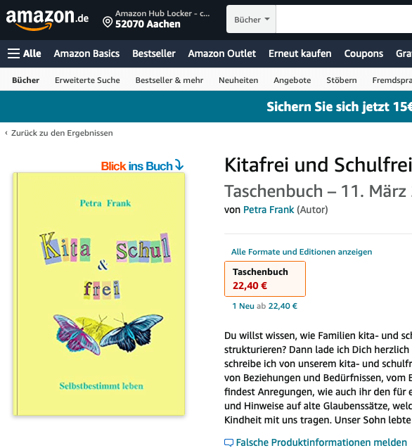Click the Petra Frank author link
This screenshot has width=412, height=448.
(269, 210)
